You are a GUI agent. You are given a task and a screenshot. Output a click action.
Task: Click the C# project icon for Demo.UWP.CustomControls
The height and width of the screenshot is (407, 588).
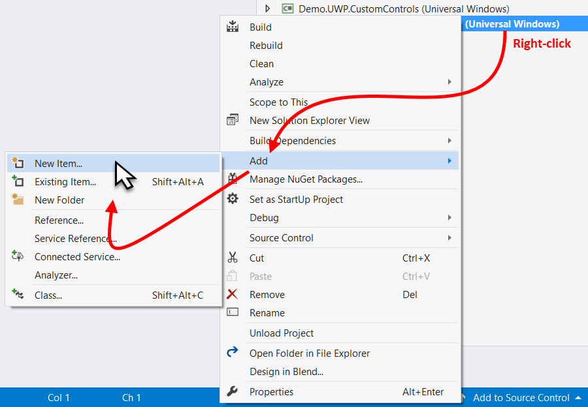pos(287,8)
